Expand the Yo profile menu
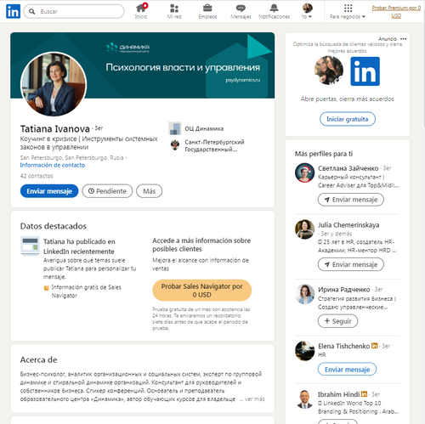 (x=307, y=11)
